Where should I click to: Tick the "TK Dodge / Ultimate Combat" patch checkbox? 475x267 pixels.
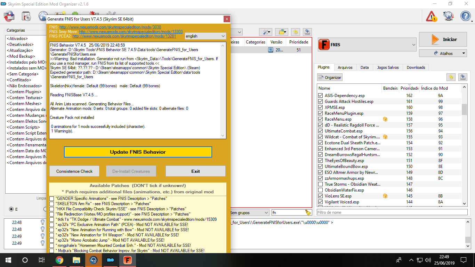[52, 219]
